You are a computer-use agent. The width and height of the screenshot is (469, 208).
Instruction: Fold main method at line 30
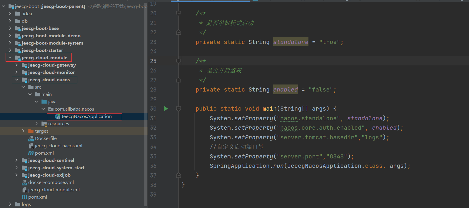pos(178,109)
